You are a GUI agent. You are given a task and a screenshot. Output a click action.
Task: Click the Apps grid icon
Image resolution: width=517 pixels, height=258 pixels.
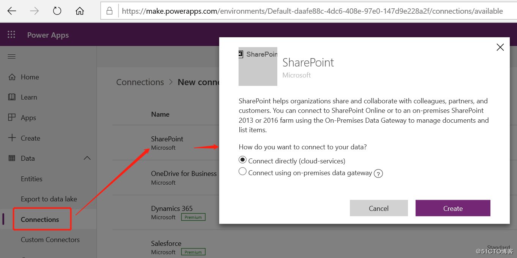pos(12,117)
